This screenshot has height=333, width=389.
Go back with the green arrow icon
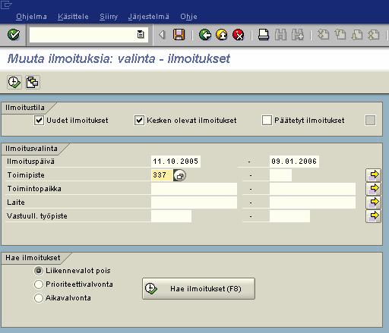tap(205, 35)
